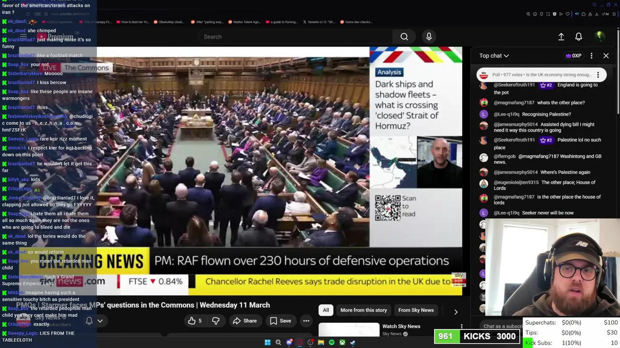
Task: Click the XP points badge in chat
Action: [573, 56]
